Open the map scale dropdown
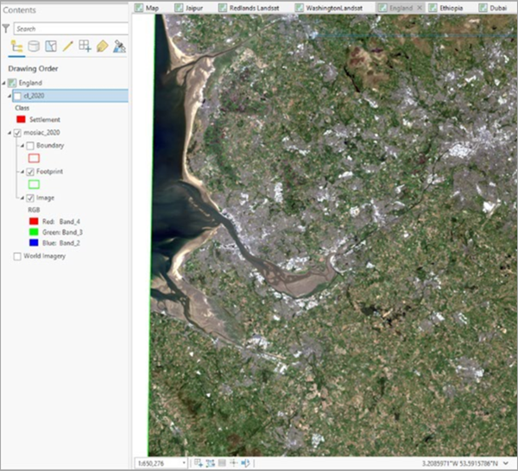Viewport: 518px width, 471px height. [182, 463]
